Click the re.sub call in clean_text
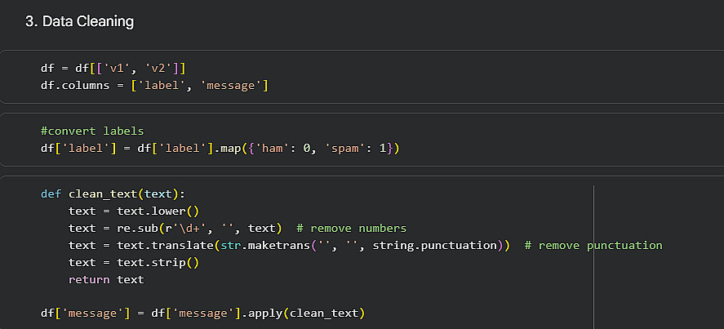Screen dimensions: 724x329 tap(199, 229)
